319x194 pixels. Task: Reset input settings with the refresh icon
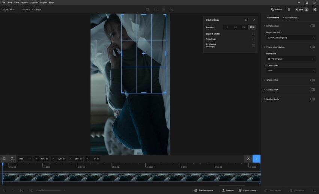point(246,20)
